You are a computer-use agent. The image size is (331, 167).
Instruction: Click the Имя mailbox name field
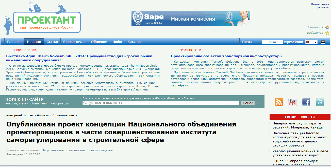(272, 42)
